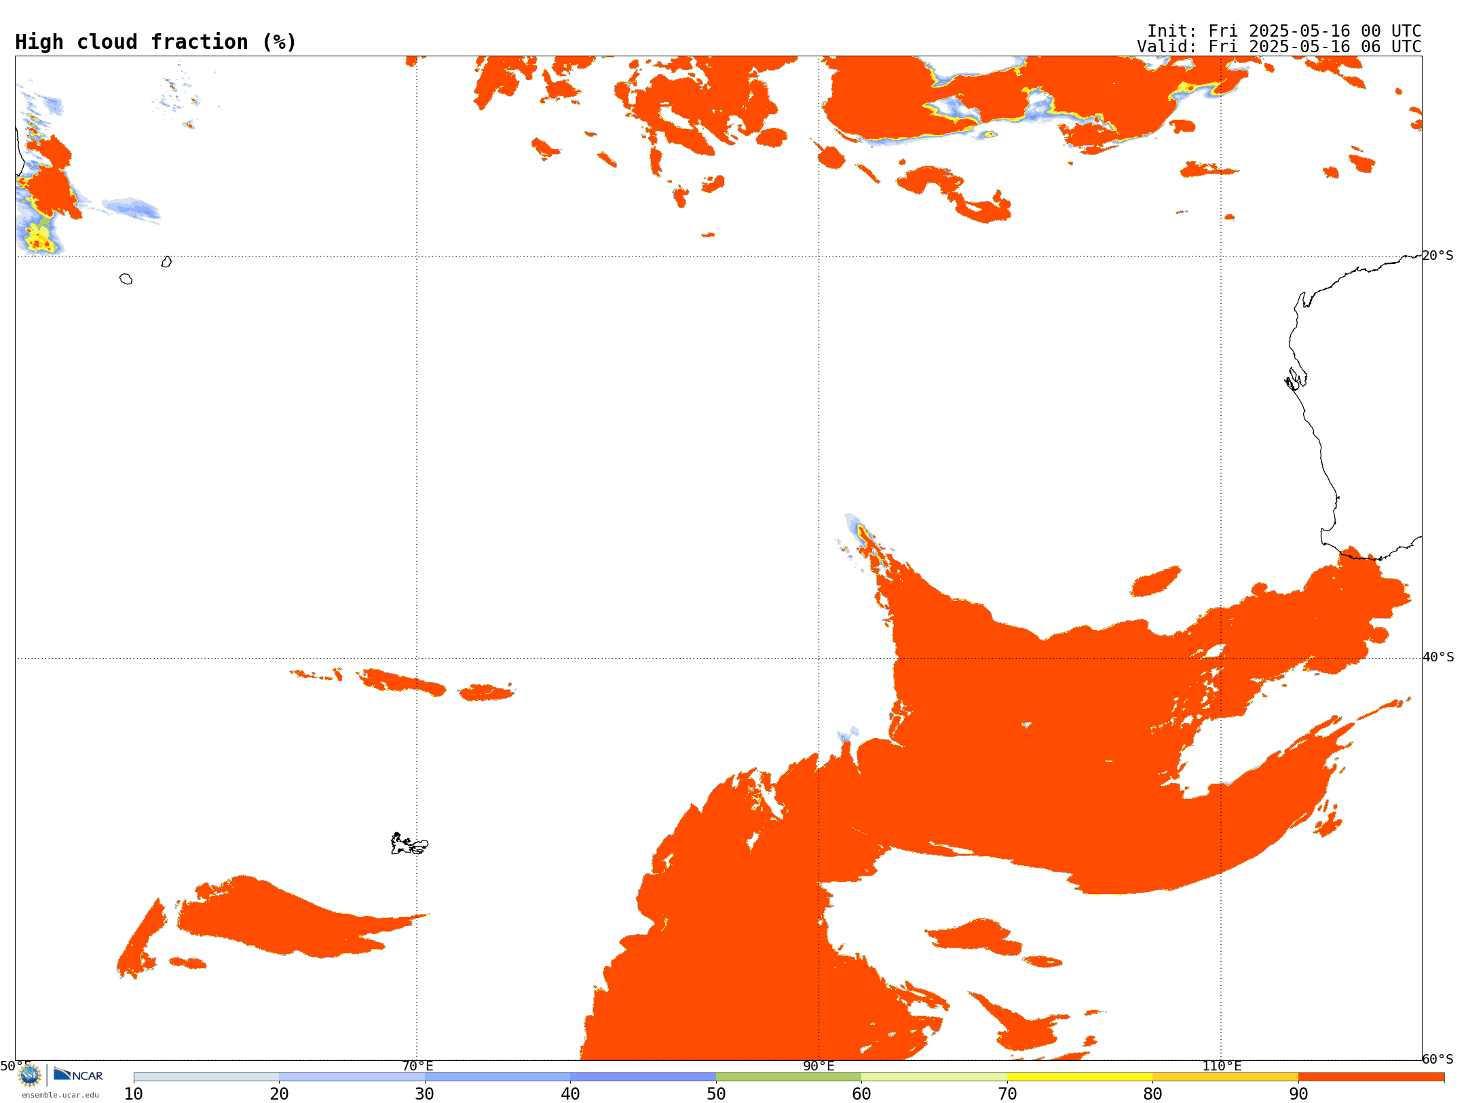Click the light blue 20-30 colorbar segment
This screenshot has width=1466, height=1103.
[x=352, y=1077]
